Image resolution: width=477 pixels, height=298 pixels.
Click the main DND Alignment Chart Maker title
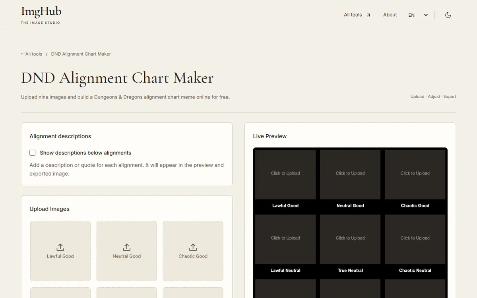coord(117,78)
